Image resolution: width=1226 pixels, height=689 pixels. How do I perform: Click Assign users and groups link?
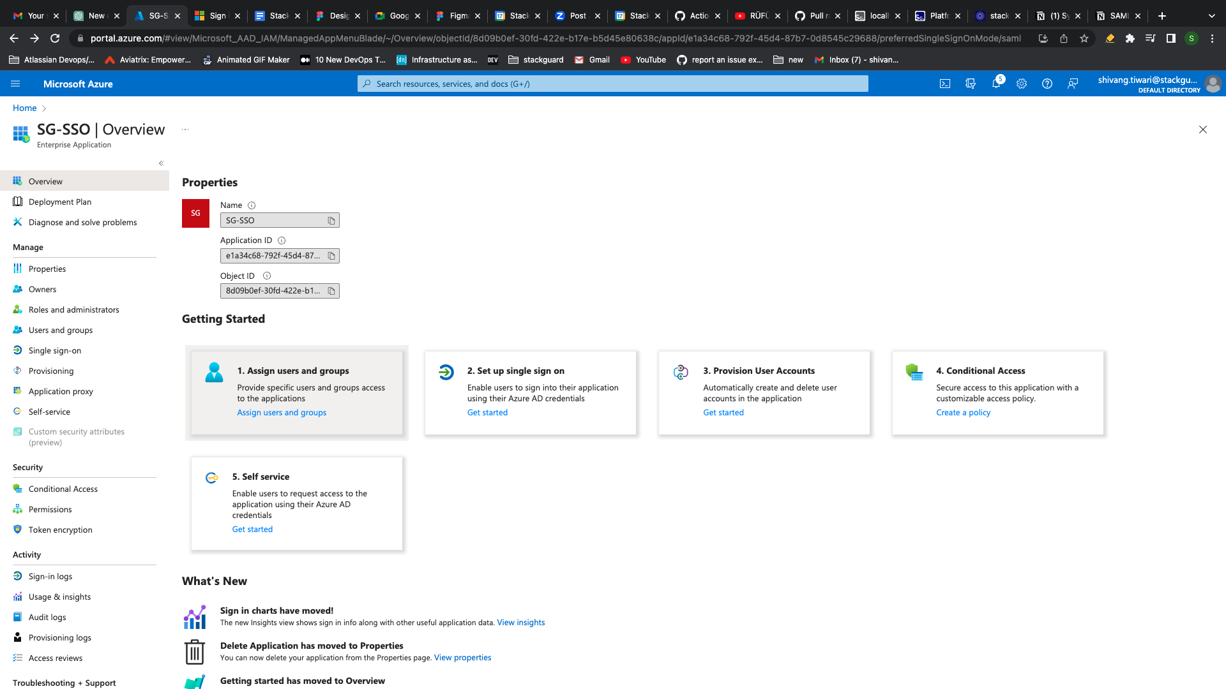282,413
